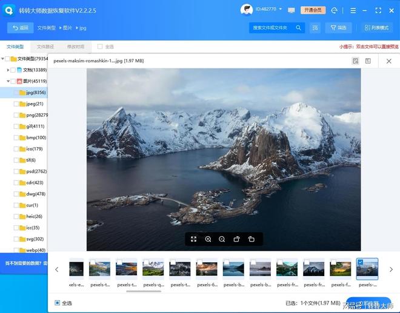
Task: Check the png folder checkbox
Action: point(16,115)
